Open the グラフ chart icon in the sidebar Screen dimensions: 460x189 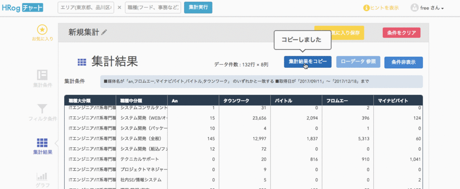pos(43,176)
